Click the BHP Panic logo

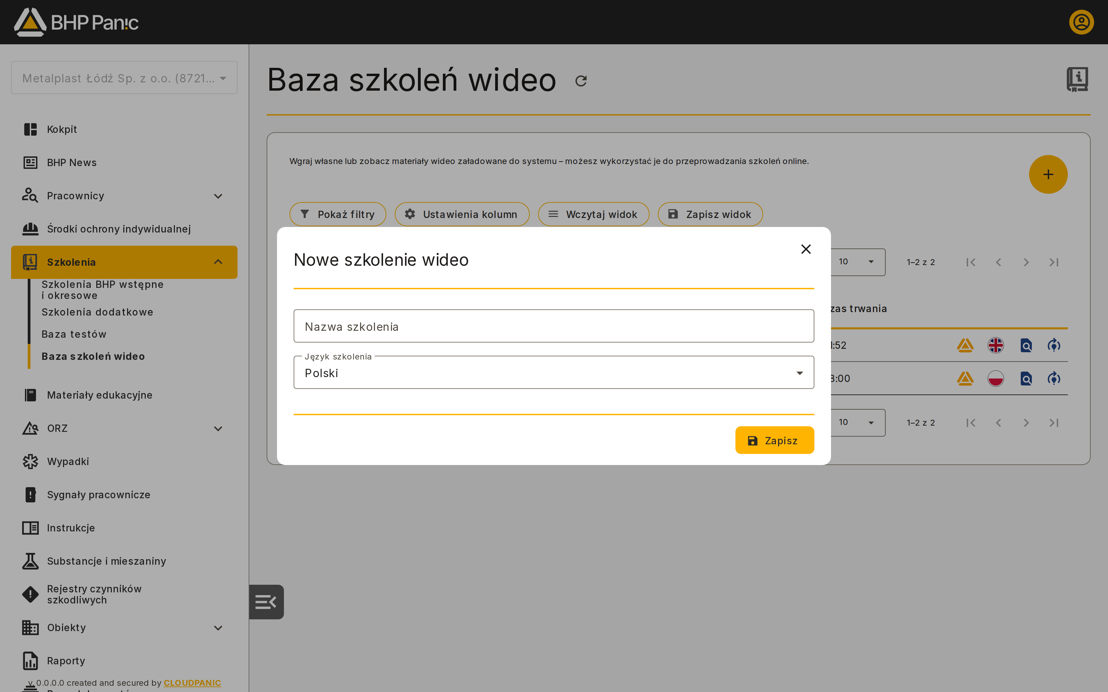(76, 22)
